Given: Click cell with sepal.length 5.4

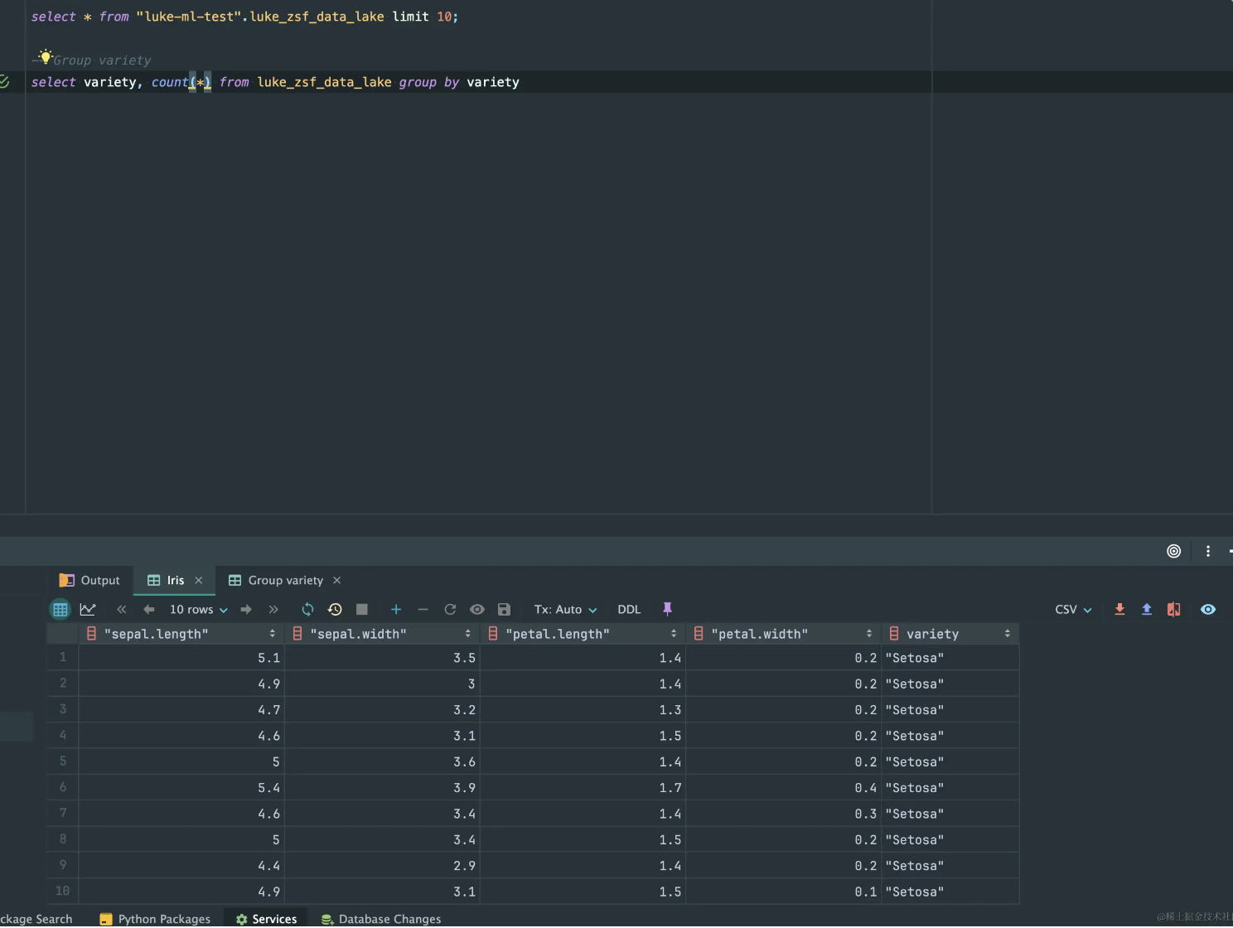Looking at the screenshot, I should tap(181, 788).
